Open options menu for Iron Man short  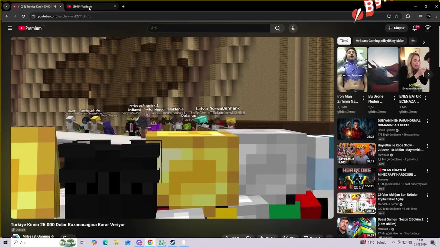363,98
